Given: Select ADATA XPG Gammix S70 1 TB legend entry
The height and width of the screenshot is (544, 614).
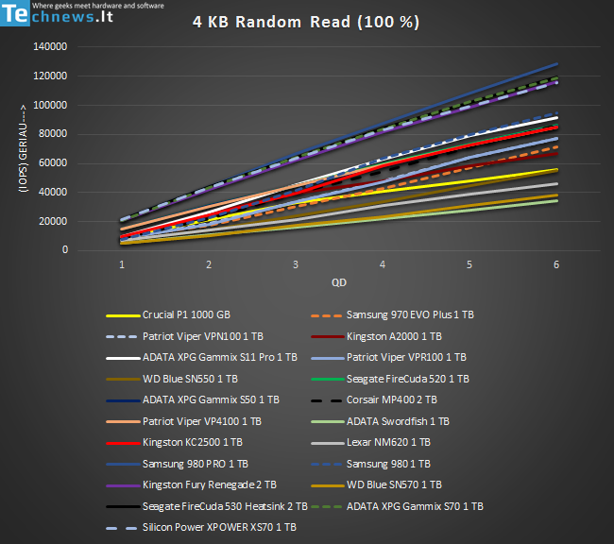Looking at the screenshot, I should click(397, 506).
